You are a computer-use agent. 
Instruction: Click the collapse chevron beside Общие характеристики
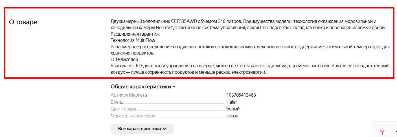pos(174,87)
